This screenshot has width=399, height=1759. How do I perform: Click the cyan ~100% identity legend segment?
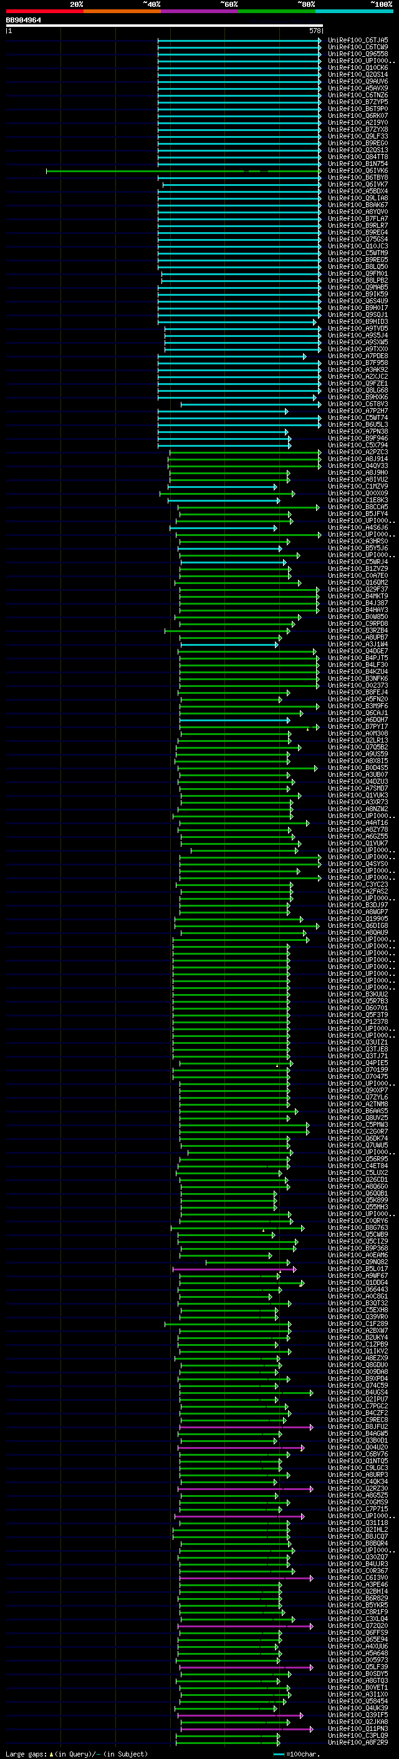[x=355, y=11]
